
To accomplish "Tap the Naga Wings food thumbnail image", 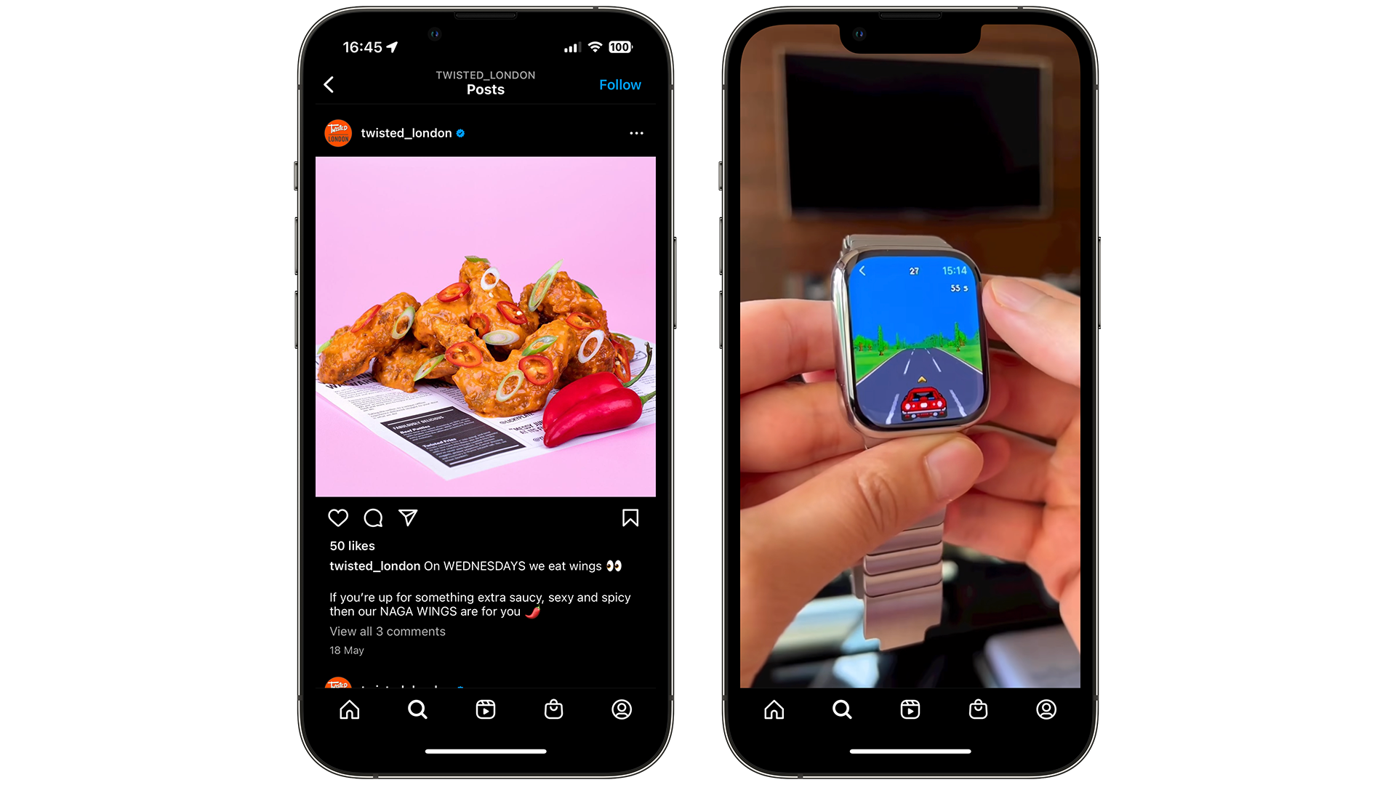I will coord(486,326).
